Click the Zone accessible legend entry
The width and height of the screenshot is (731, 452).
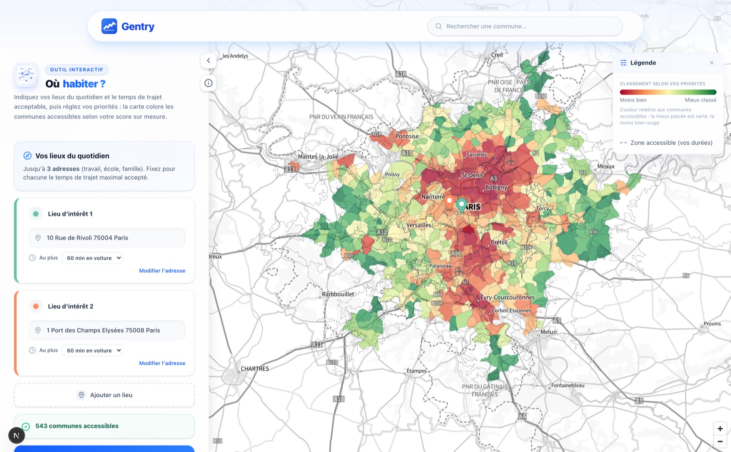point(666,142)
